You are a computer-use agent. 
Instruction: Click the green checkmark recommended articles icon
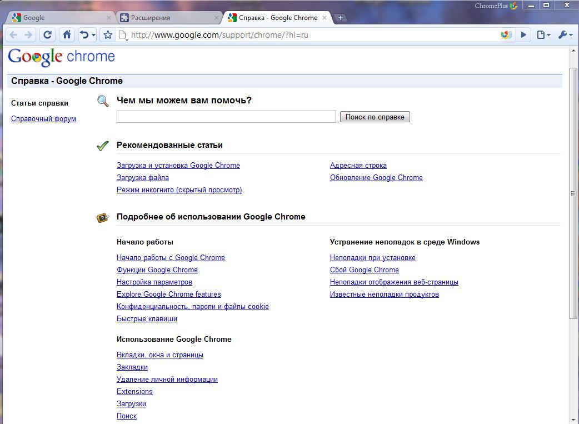[103, 146]
